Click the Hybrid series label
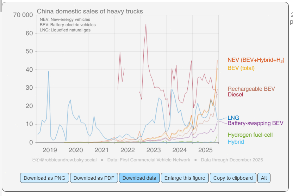 click(x=236, y=142)
